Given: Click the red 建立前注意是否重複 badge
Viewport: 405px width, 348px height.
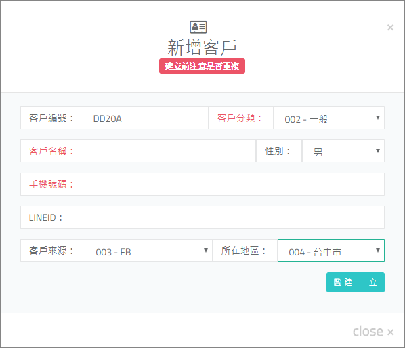Looking at the screenshot, I should point(202,66).
